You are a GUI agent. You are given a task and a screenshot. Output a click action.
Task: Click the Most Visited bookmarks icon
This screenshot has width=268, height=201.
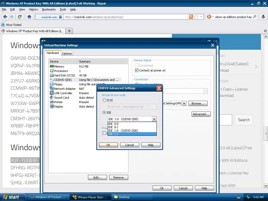click(x=3, y=25)
